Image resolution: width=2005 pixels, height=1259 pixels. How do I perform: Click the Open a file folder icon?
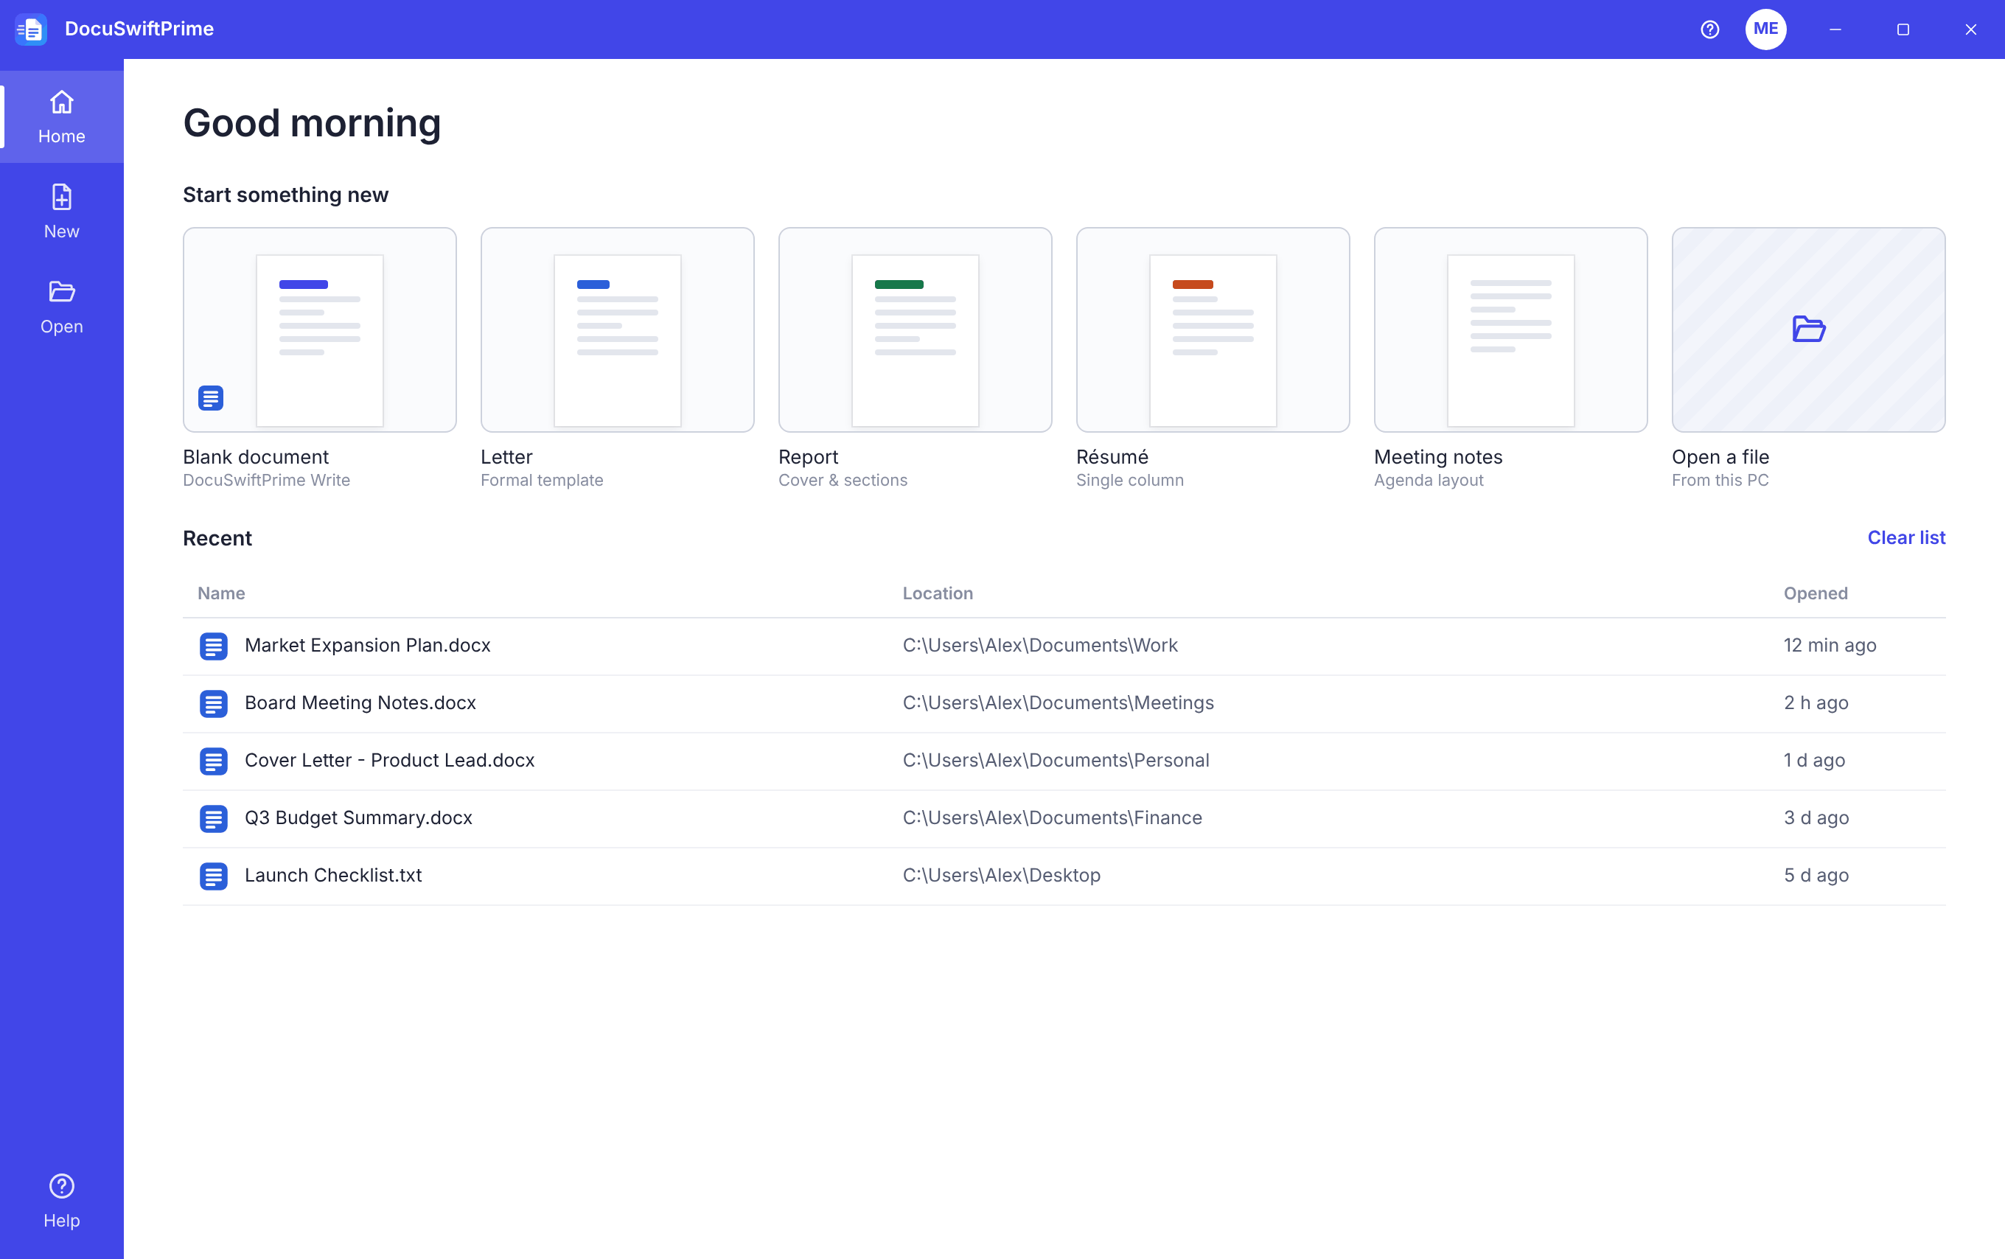click(1808, 329)
